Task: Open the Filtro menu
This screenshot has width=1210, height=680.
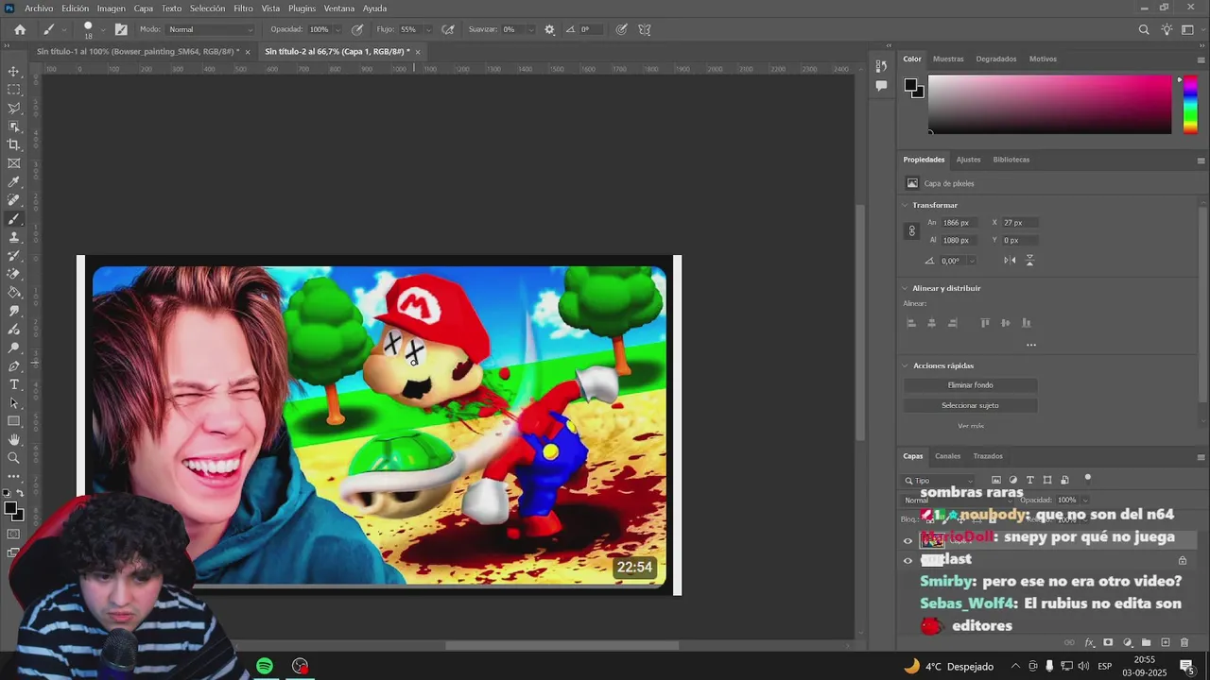Action: [x=243, y=8]
